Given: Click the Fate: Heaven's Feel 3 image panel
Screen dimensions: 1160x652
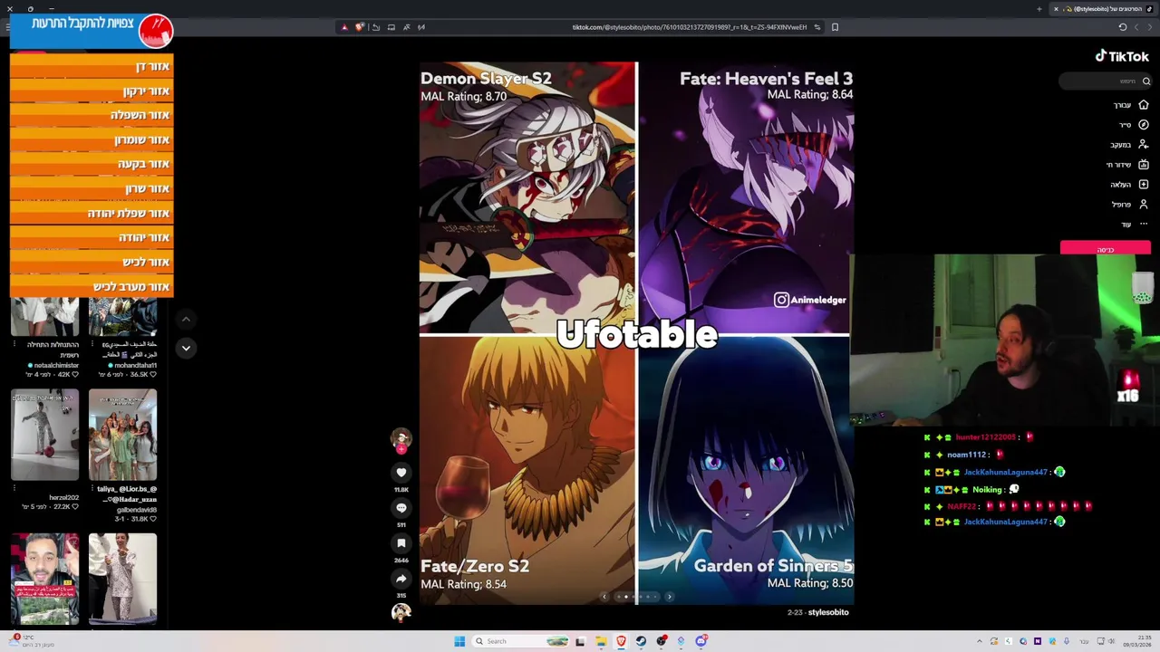Looking at the screenshot, I should tap(746, 197).
